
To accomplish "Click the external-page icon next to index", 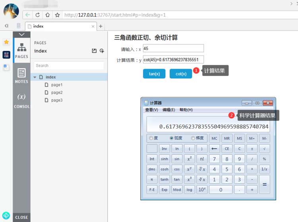I will [94, 51].
